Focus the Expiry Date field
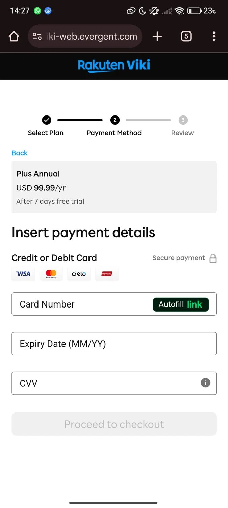 (114, 344)
